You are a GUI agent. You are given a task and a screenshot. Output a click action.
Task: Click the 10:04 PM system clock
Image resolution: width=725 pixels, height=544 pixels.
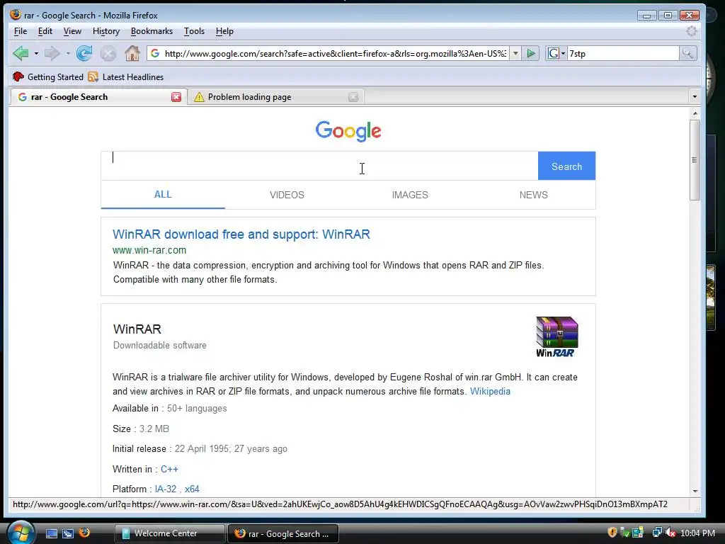pos(697,533)
